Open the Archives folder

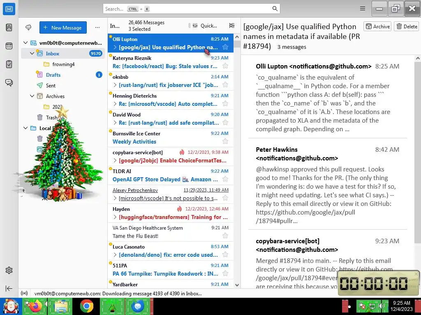click(x=55, y=96)
